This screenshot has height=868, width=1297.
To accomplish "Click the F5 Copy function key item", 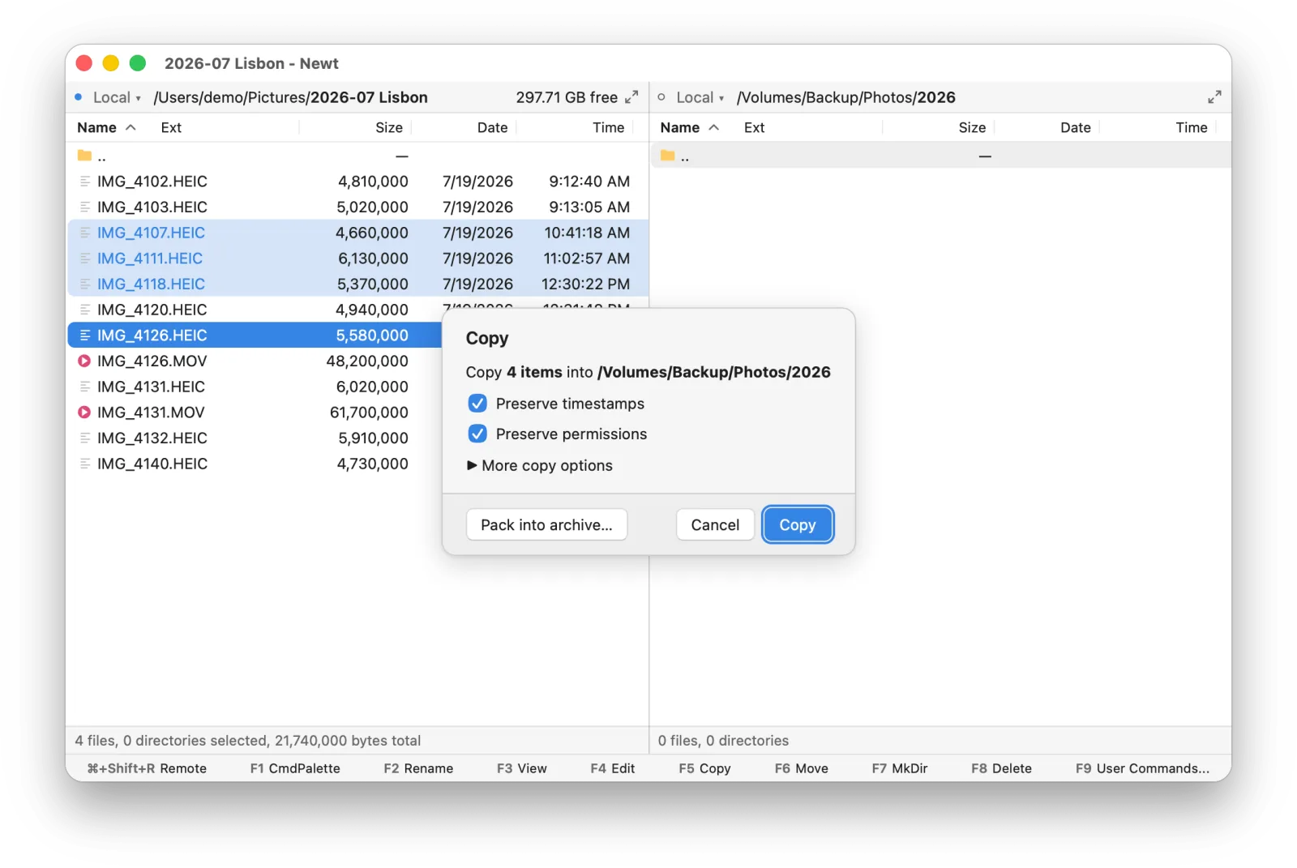I will 704,768.
